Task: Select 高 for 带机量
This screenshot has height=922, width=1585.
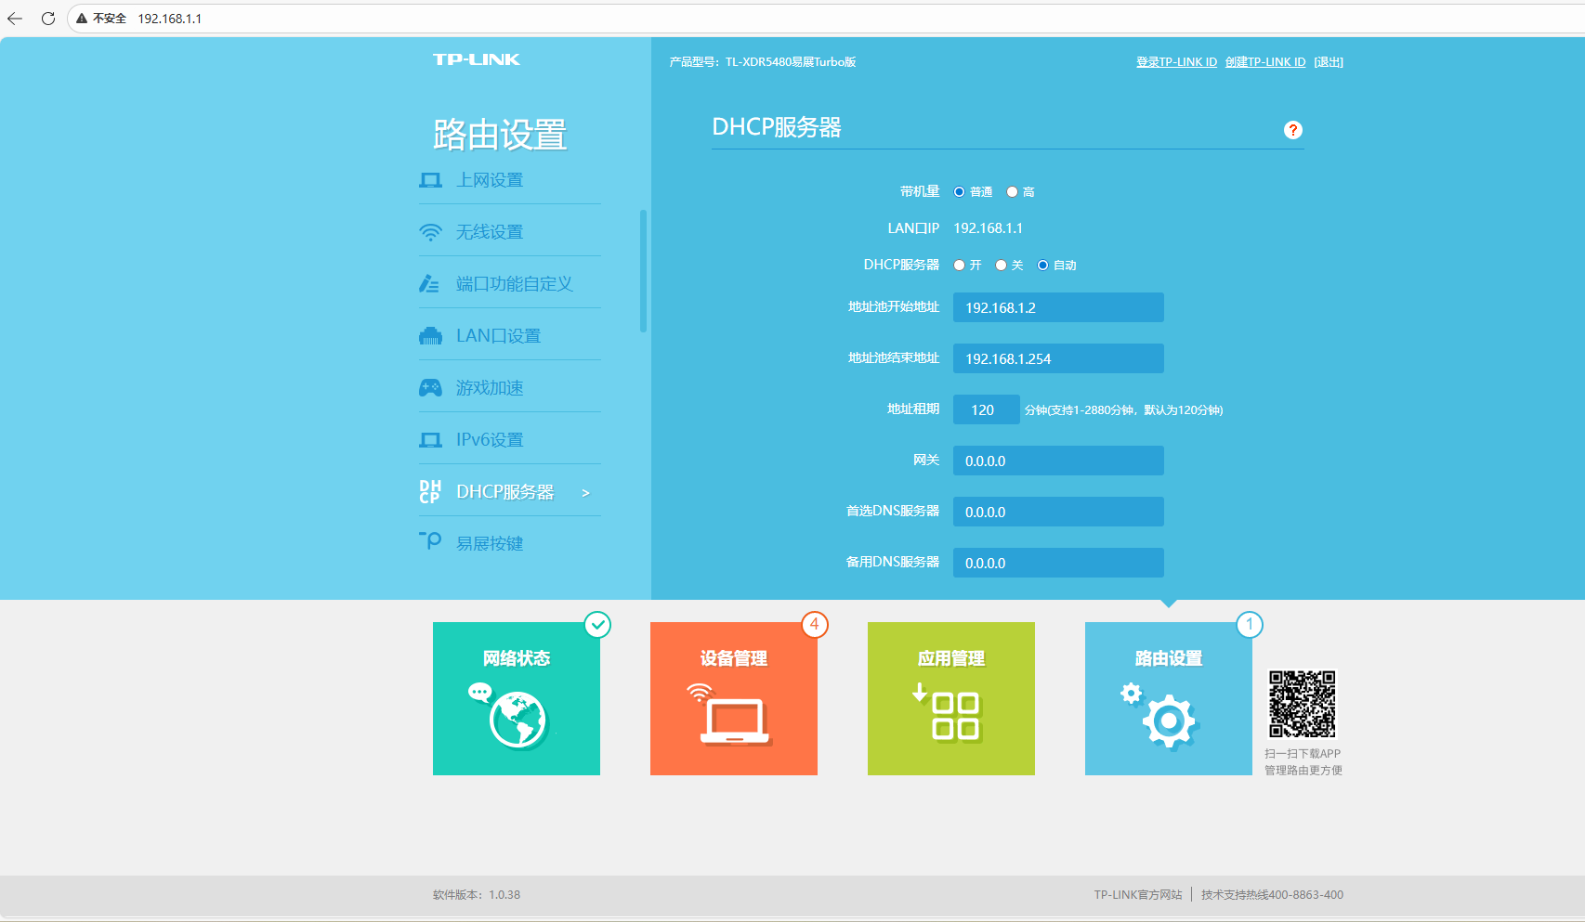Action: (1012, 192)
